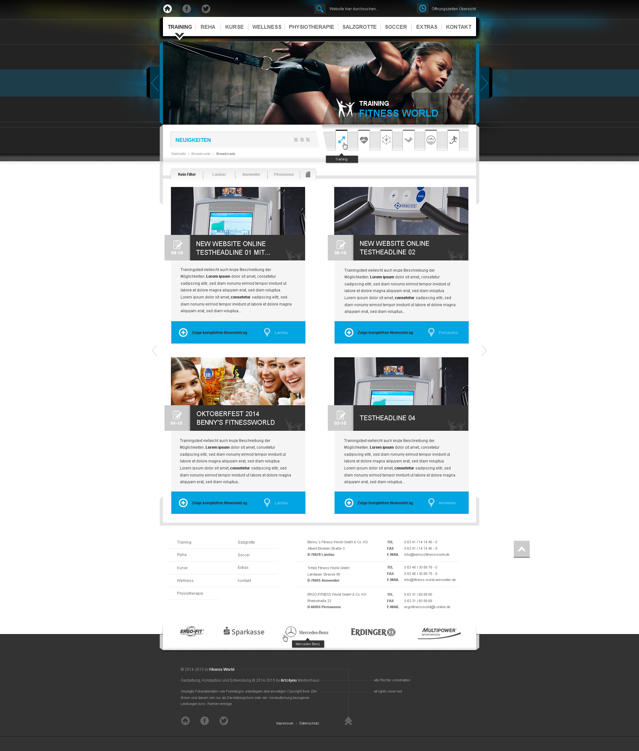This screenshot has height=751, width=639.
Task: Click WELLNESS navigation menu item
Action: click(265, 27)
